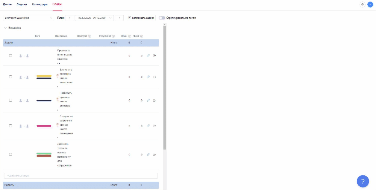Click the 'Копировать задачи' button

coord(141,18)
